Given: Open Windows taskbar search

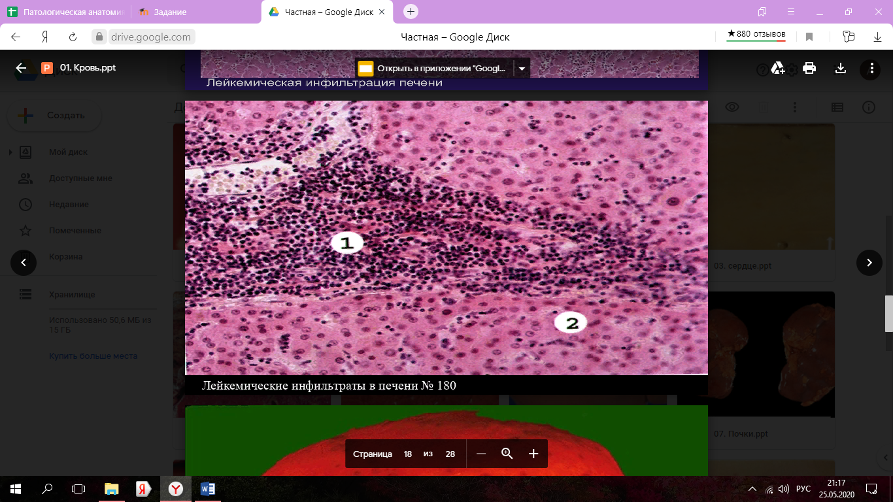Looking at the screenshot, I should pos(47,488).
